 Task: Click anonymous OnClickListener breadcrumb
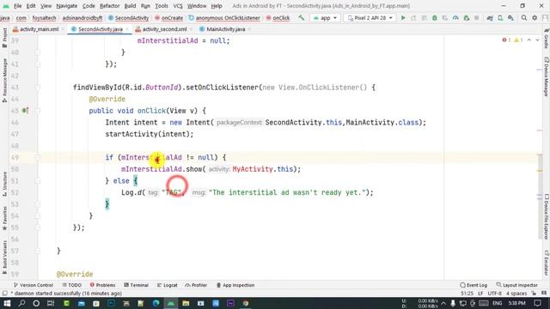(224, 18)
